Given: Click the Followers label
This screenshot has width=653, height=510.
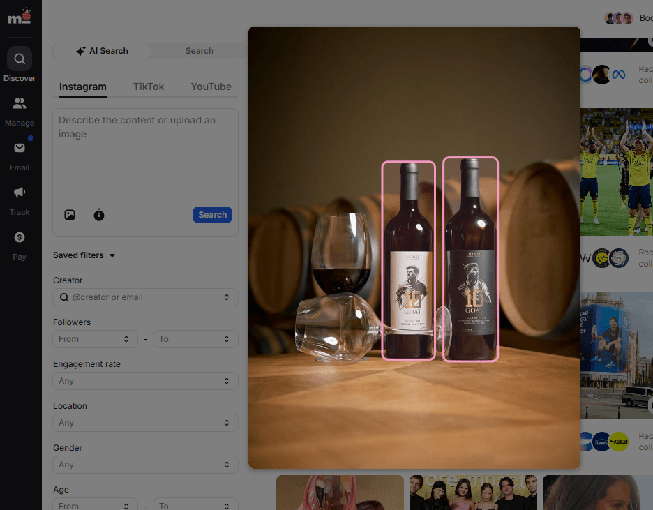Looking at the screenshot, I should [72, 322].
